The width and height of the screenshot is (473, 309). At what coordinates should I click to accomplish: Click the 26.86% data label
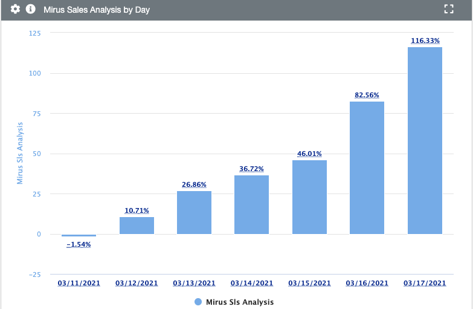[x=194, y=184]
